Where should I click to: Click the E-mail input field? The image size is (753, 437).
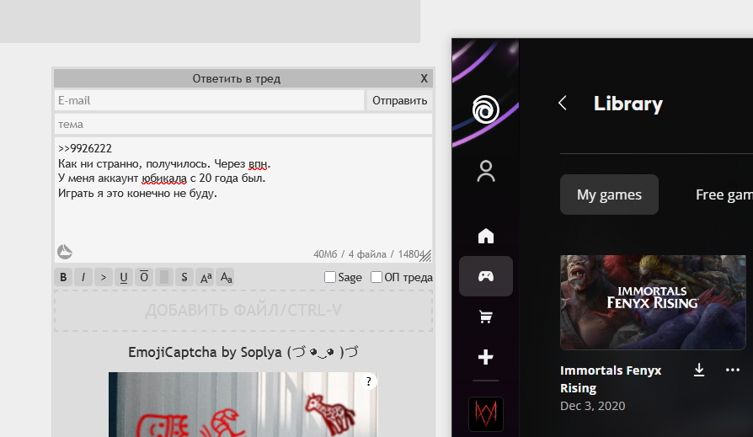(210, 100)
